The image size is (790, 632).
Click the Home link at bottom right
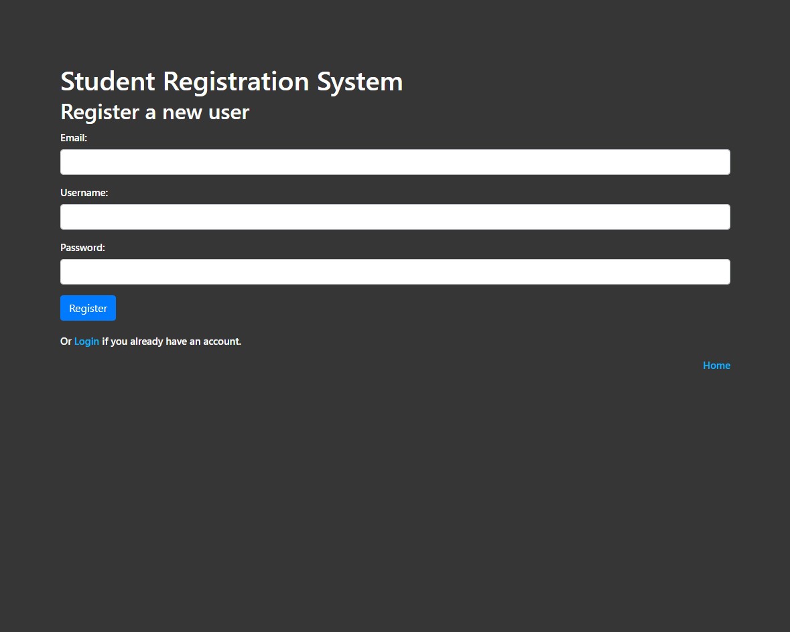[716, 365]
